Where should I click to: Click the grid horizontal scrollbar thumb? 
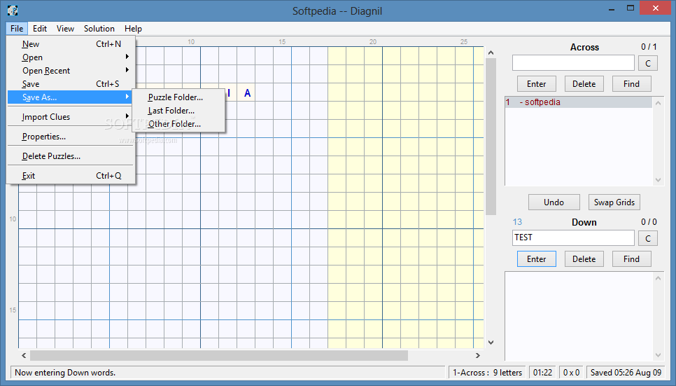click(x=219, y=355)
